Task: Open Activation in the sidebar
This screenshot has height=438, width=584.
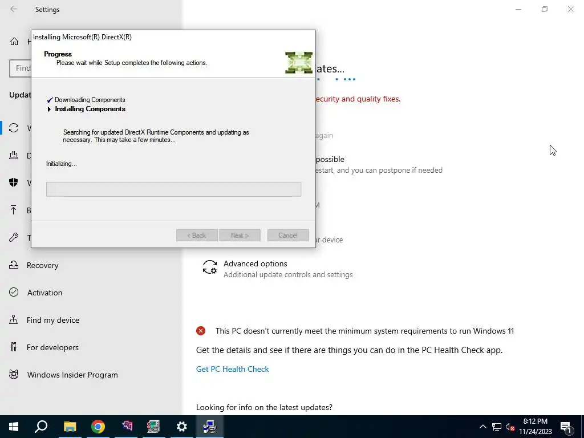Action: tap(44, 293)
